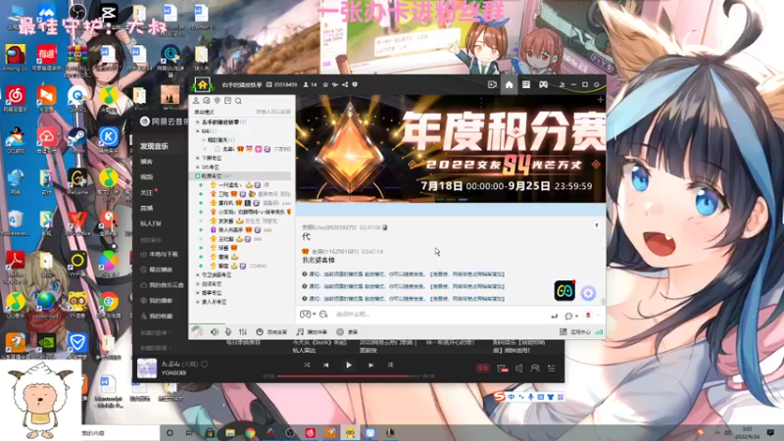Open Chrome from the Windows taskbar
The height and width of the screenshot is (441, 784).
click(250, 432)
